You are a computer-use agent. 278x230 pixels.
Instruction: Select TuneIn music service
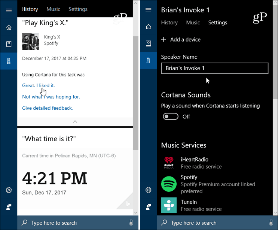click(192, 205)
